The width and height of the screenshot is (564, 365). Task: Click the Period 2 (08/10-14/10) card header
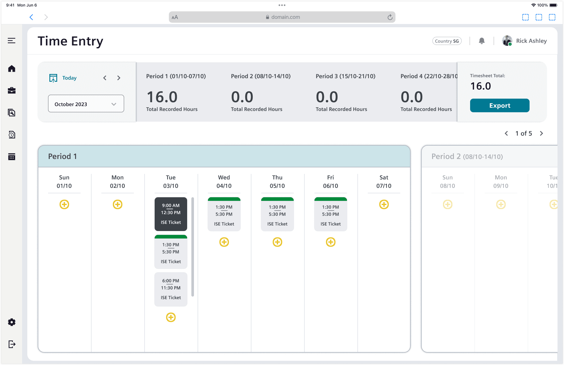pos(490,156)
